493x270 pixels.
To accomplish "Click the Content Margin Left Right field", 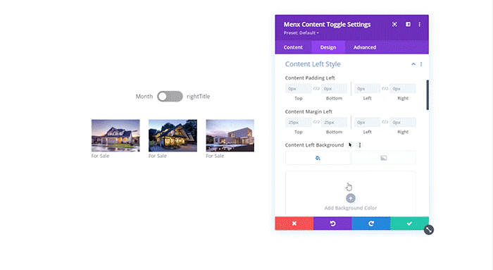I will pyautogui.click(x=403, y=123).
